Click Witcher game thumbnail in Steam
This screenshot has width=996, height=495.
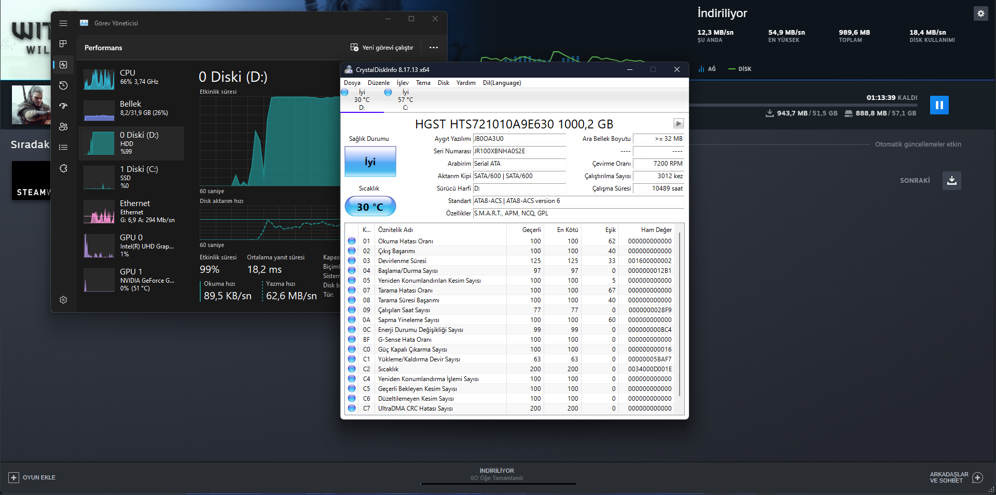pyautogui.click(x=31, y=105)
